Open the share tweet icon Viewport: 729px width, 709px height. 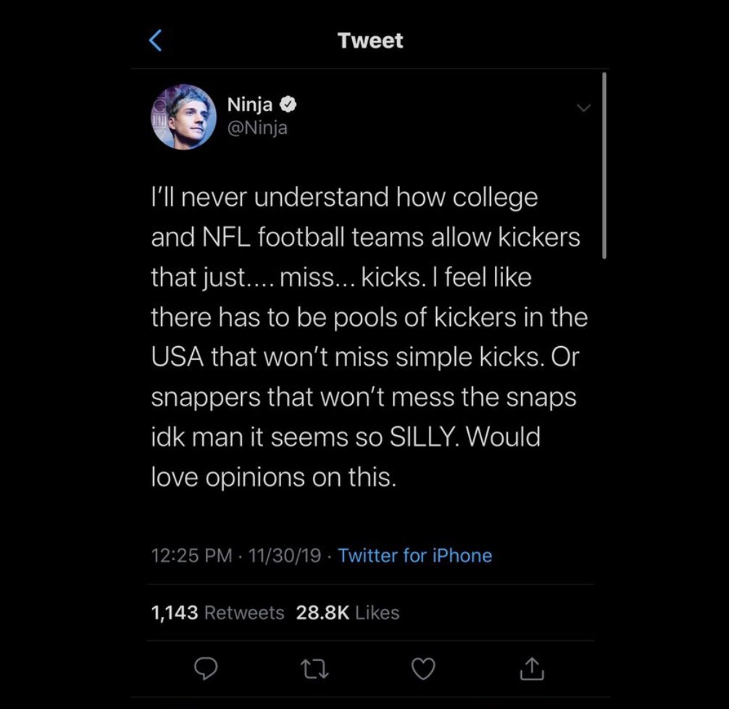pos(531,669)
